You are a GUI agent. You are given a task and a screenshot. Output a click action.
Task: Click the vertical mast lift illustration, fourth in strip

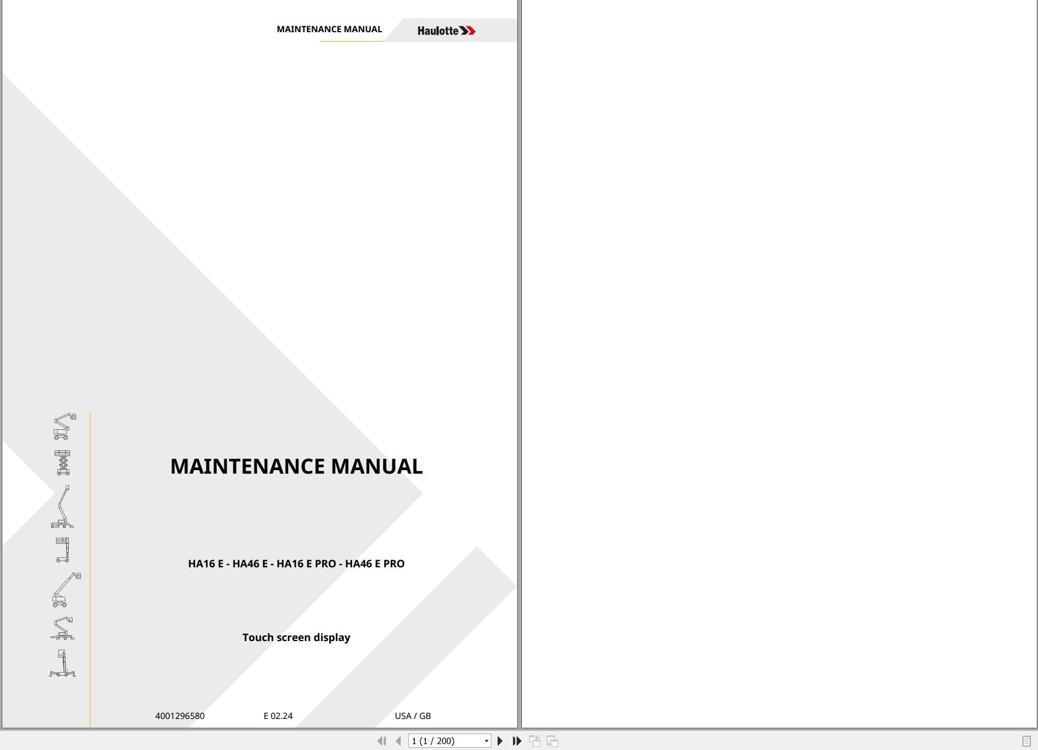63,550
